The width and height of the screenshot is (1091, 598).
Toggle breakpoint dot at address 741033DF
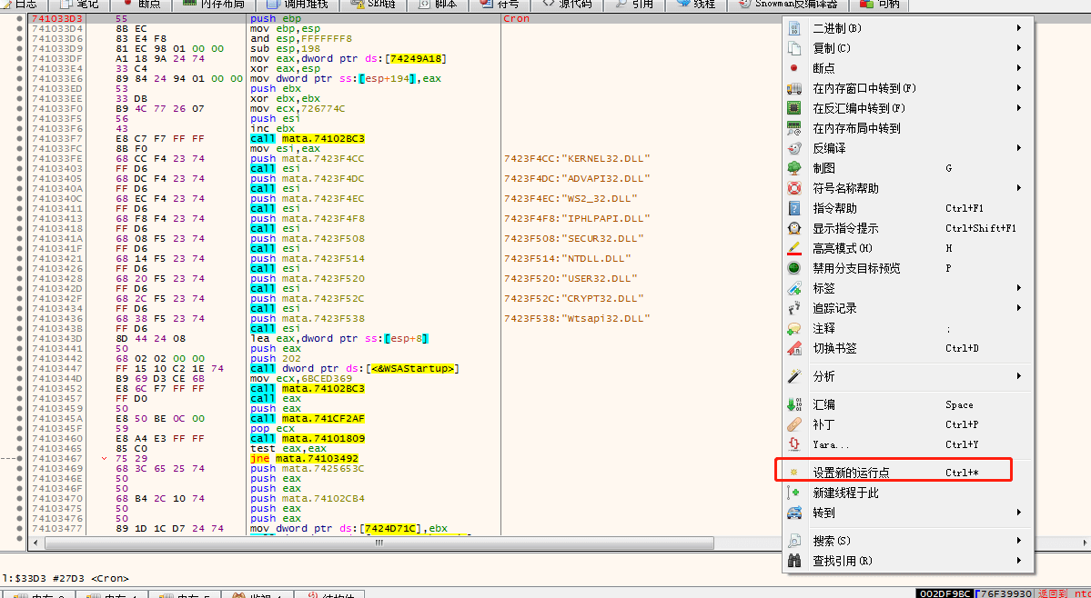[x=19, y=59]
